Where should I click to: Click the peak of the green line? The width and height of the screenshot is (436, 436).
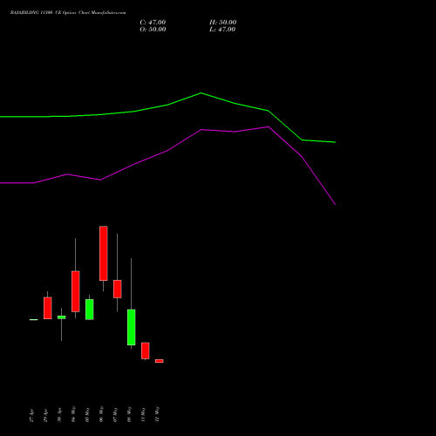coord(201,93)
